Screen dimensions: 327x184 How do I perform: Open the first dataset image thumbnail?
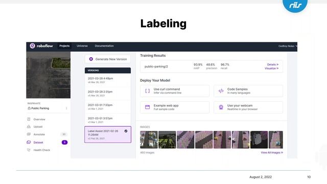(x=149, y=140)
